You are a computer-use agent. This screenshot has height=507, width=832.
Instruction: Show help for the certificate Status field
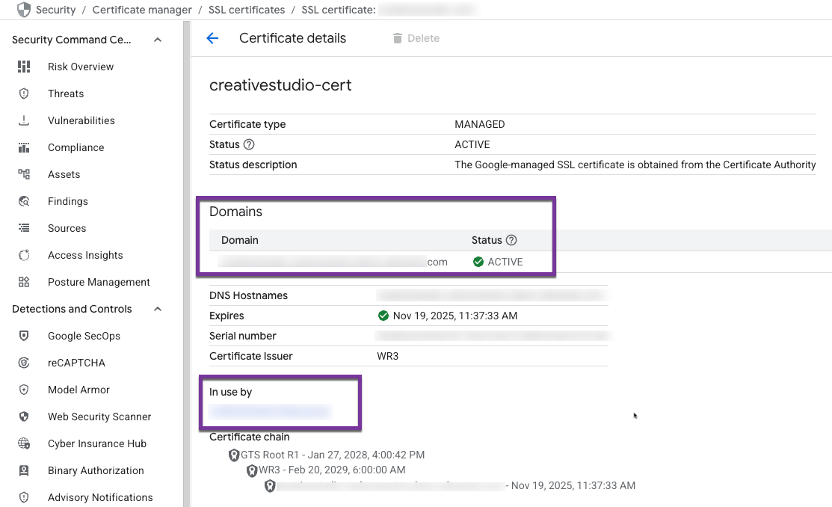(x=249, y=144)
